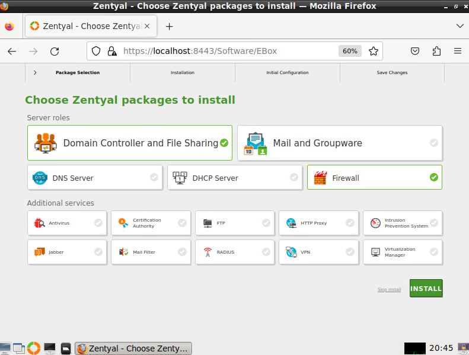The image size is (469, 355).
Task: Click the taskbar clock showing 20:45
Action: [441, 348]
